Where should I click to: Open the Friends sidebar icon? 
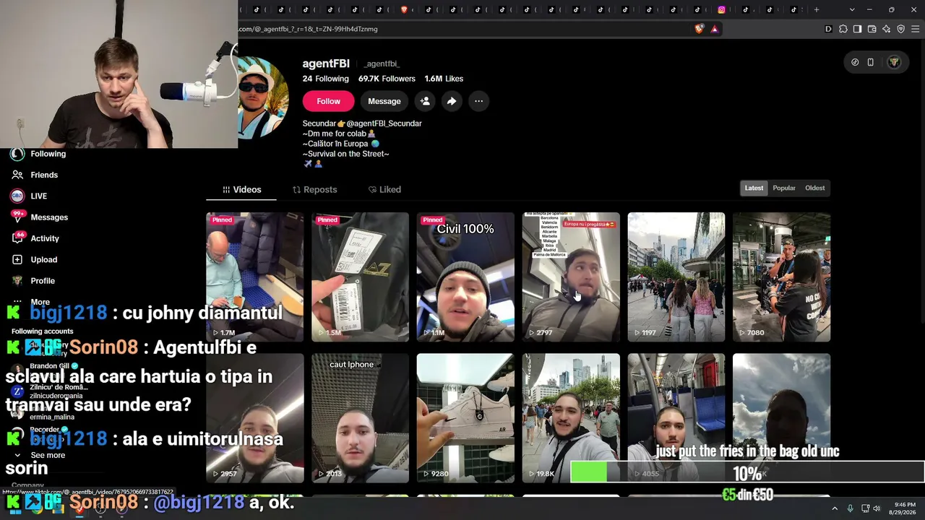click(17, 175)
